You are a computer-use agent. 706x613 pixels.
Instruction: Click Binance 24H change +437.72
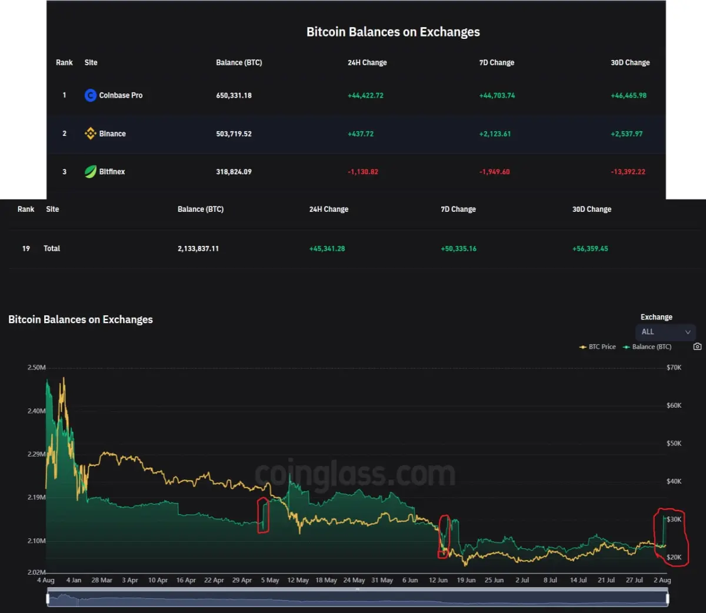click(361, 134)
